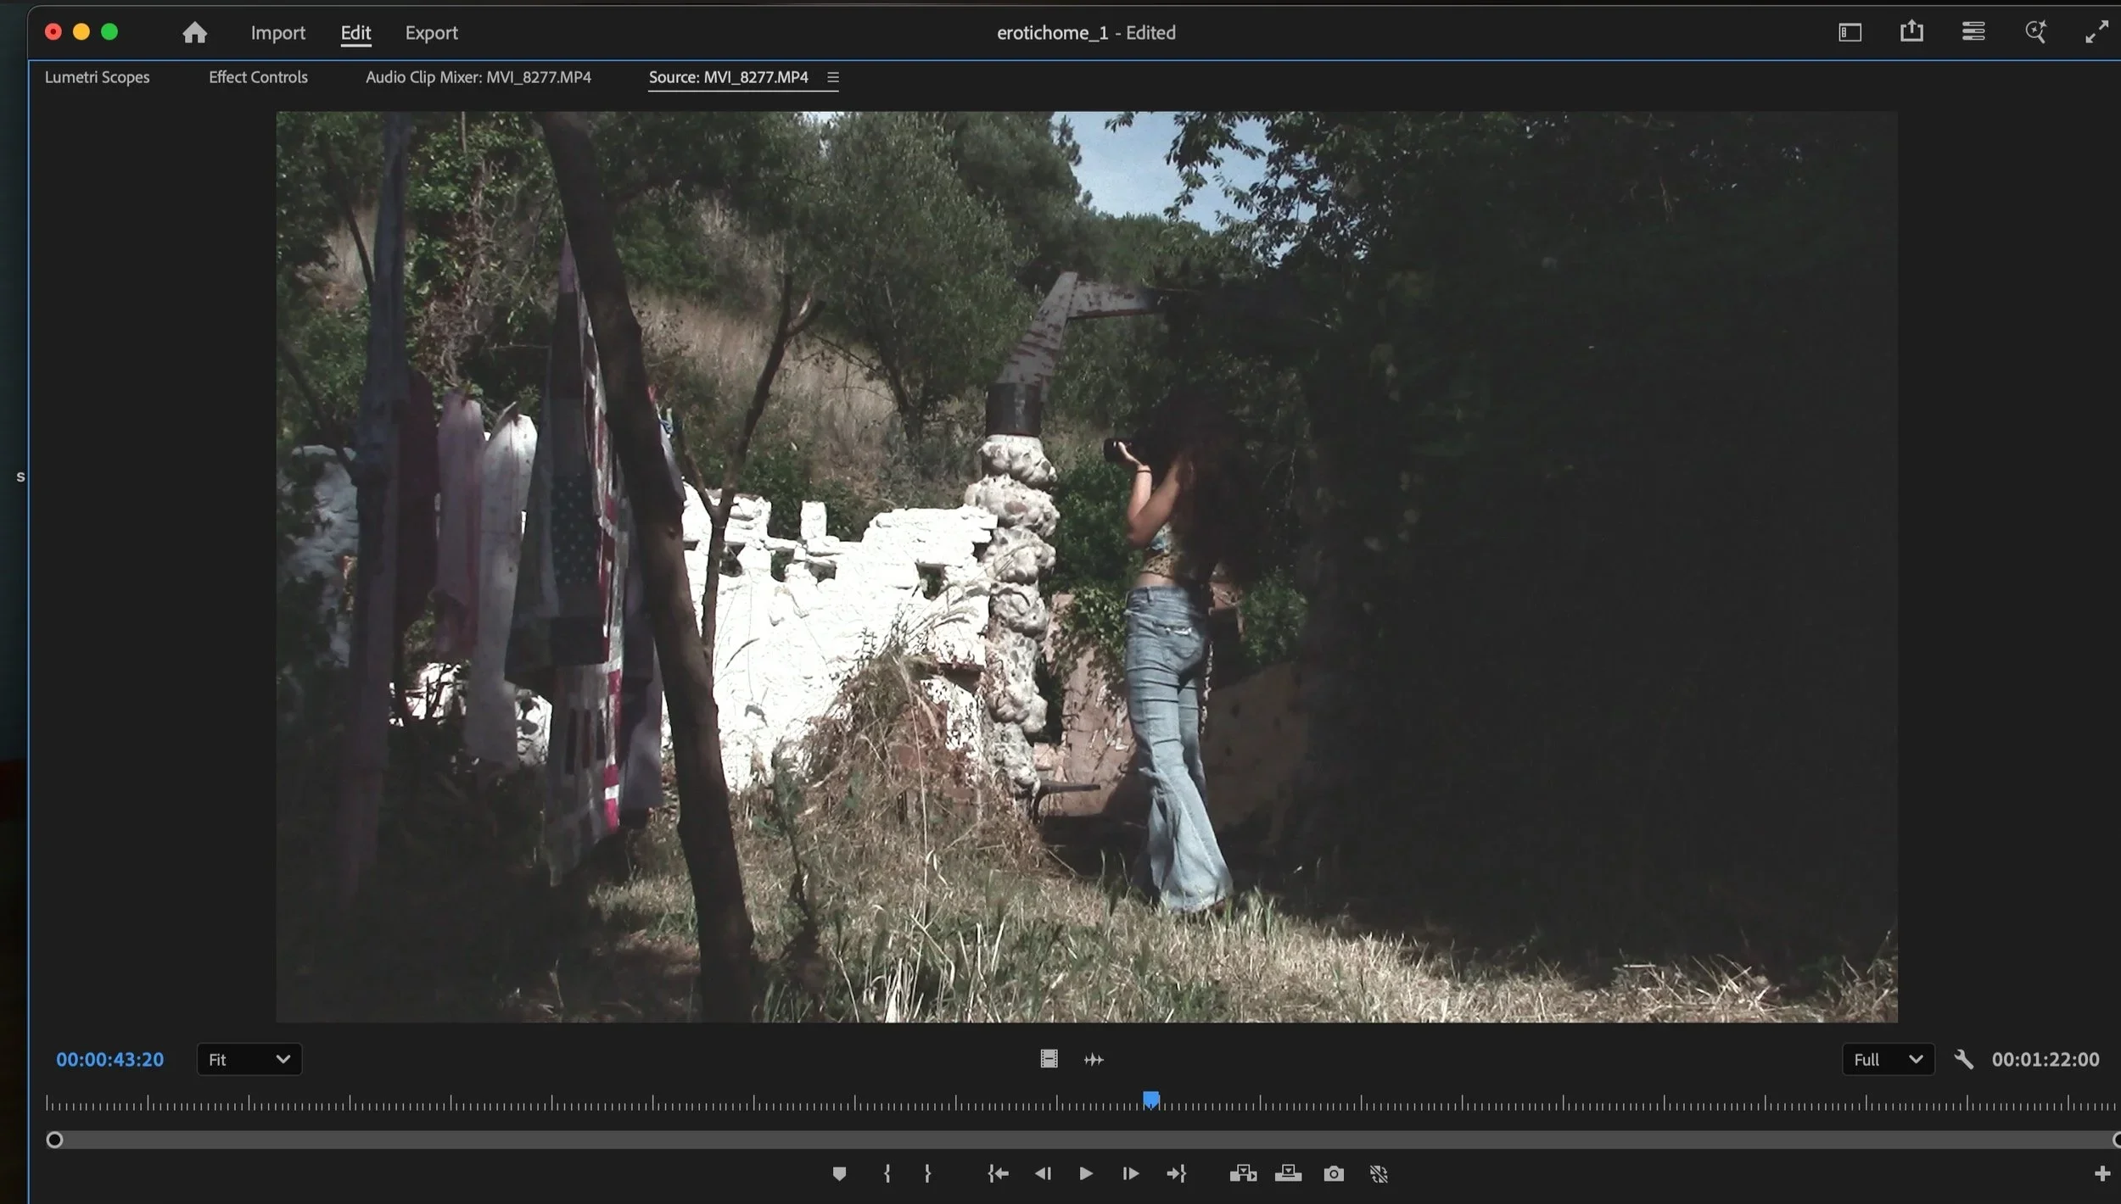Open the Full playback resolution dropdown
This screenshot has height=1204, width=2121.
click(1889, 1059)
